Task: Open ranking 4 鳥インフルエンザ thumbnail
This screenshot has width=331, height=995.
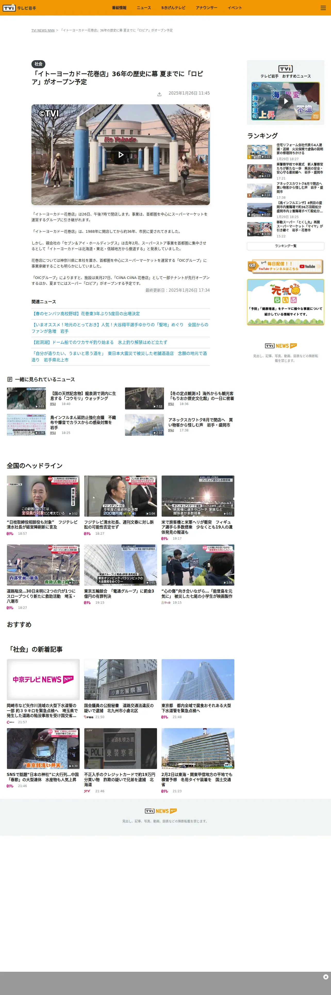Action: (x=260, y=210)
